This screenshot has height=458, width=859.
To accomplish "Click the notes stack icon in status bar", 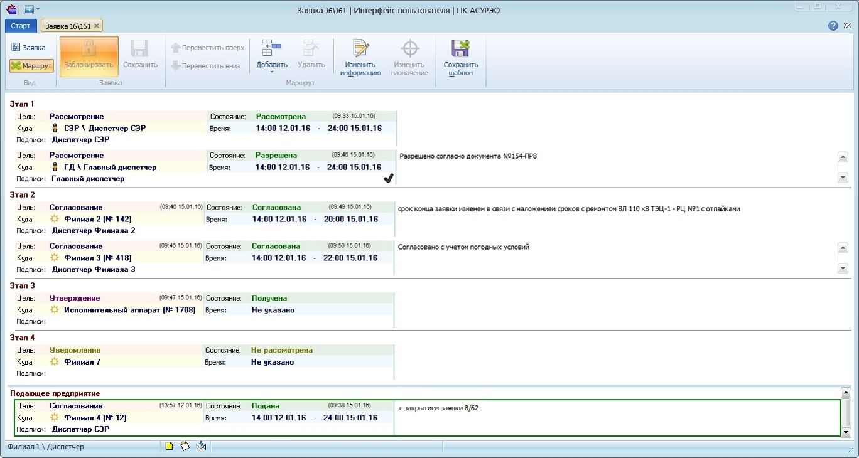I will [185, 446].
